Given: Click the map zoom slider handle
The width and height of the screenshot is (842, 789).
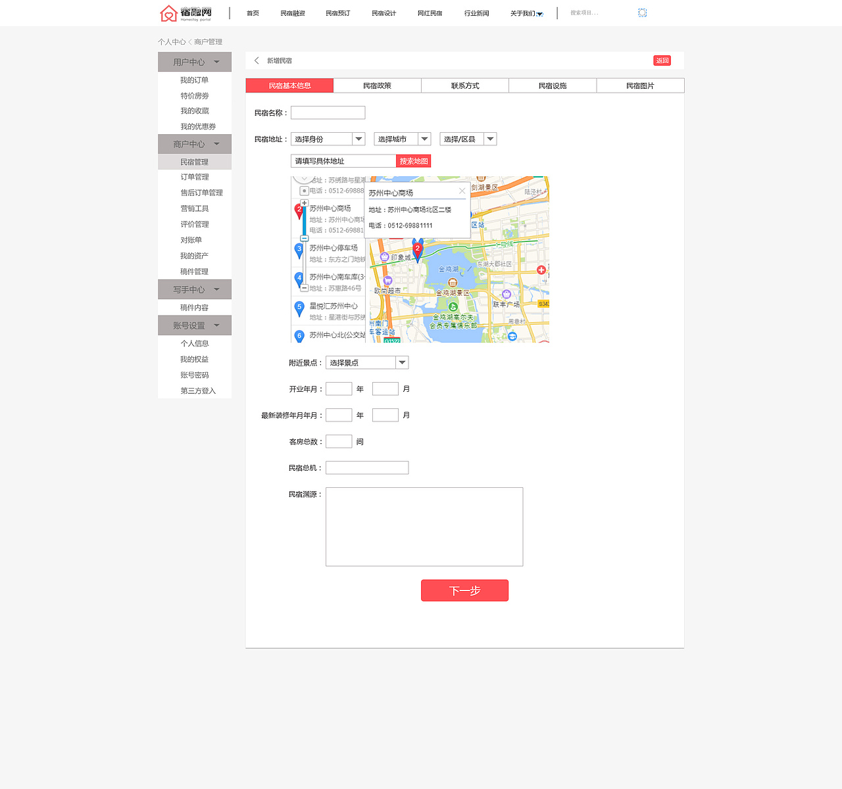Looking at the screenshot, I should 304,238.
